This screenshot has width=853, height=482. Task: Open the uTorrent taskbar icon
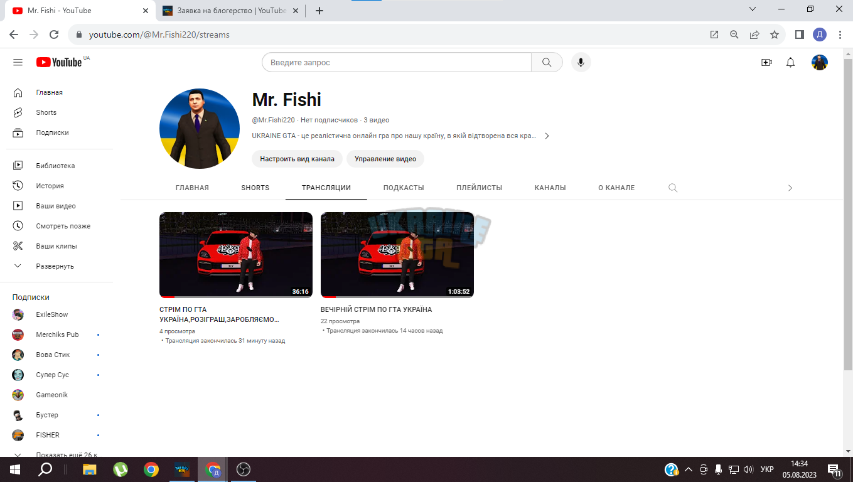coord(121,469)
